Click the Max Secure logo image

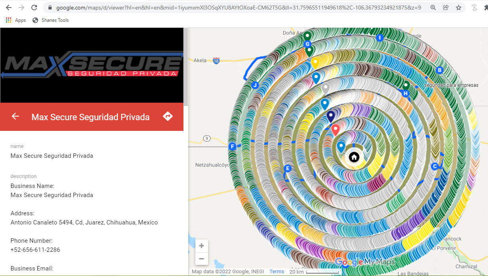(92, 65)
